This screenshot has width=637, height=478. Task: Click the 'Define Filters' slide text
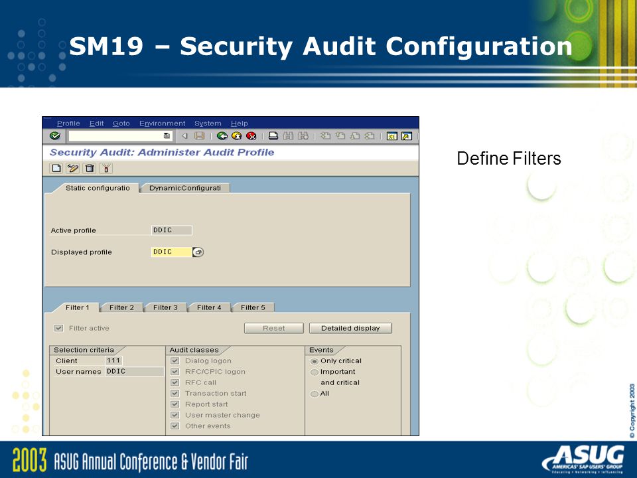(509, 159)
